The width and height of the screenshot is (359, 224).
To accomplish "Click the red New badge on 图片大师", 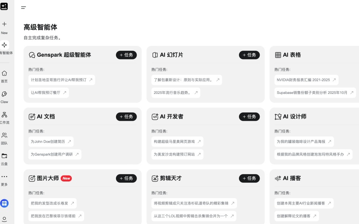I will coord(66,178).
